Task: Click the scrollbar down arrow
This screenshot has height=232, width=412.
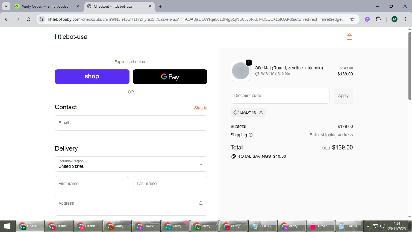Action: click(410, 217)
